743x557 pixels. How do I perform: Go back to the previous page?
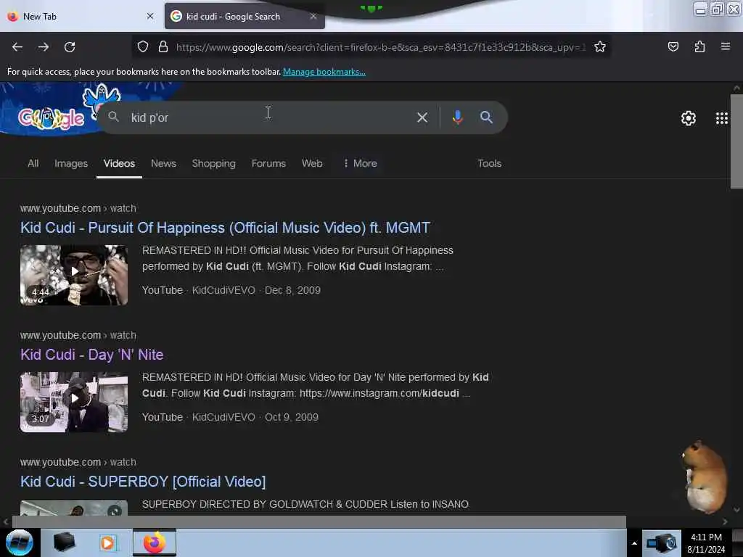click(17, 47)
